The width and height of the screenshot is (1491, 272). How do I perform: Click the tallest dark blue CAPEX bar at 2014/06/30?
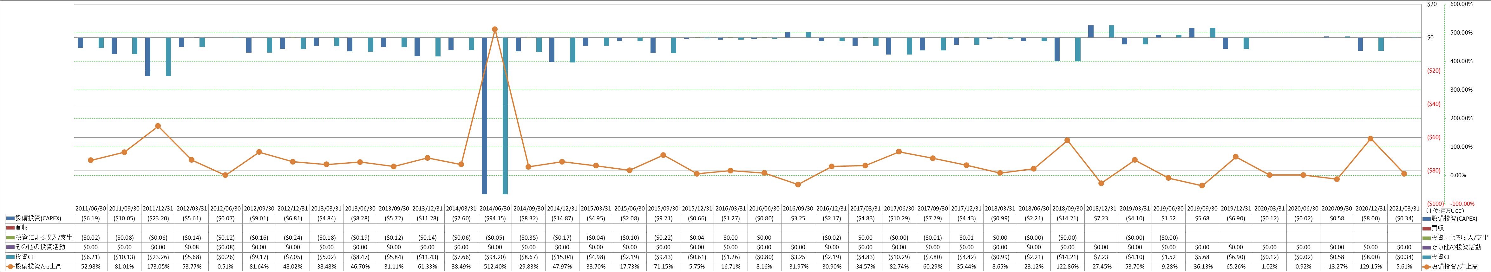(484, 116)
